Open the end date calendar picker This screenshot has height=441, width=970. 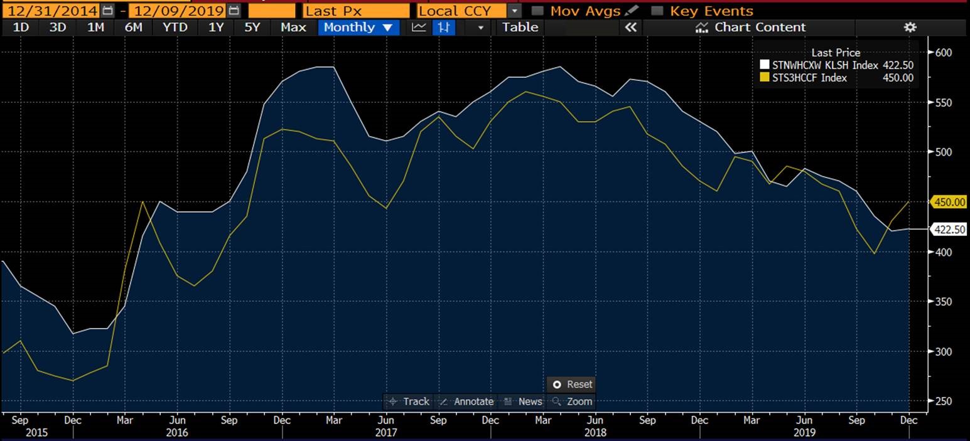(x=234, y=11)
